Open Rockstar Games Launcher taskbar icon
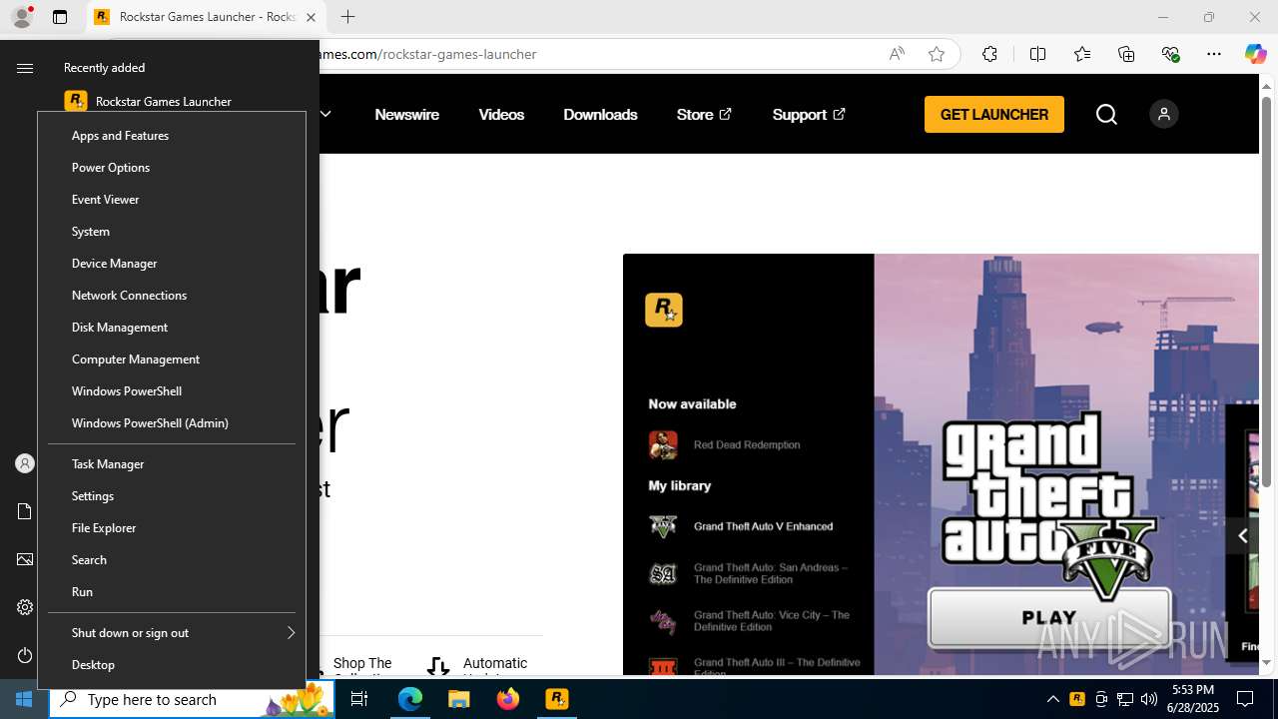Image resolution: width=1278 pixels, height=719 pixels. point(557,699)
